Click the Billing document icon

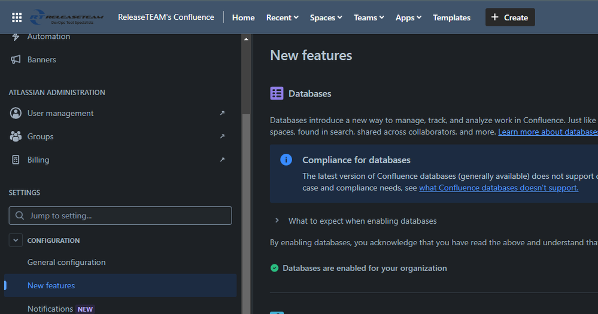pos(16,160)
